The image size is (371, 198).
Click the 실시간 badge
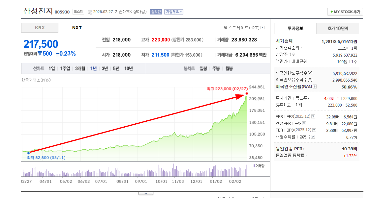pyautogui.click(x=156, y=12)
